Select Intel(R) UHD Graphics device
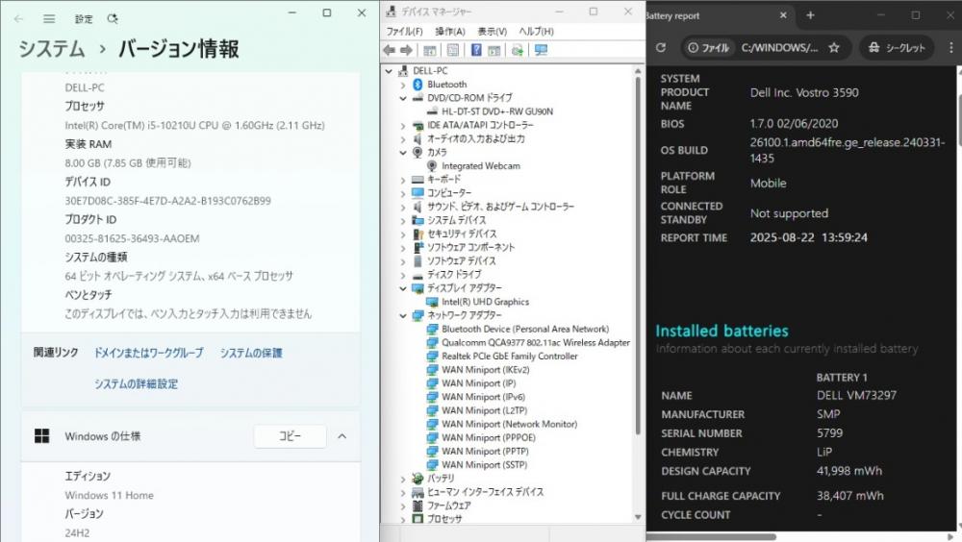 [485, 302]
